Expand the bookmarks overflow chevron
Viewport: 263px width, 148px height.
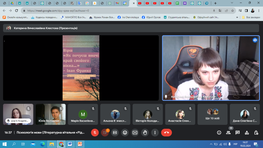237,17
